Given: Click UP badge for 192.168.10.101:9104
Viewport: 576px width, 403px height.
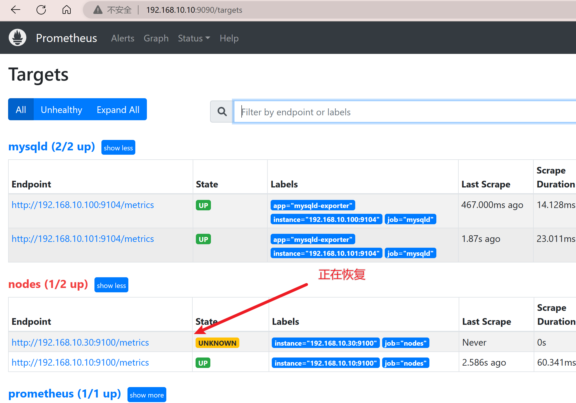Looking at the screenshot, I should click(x=203, y=239).
